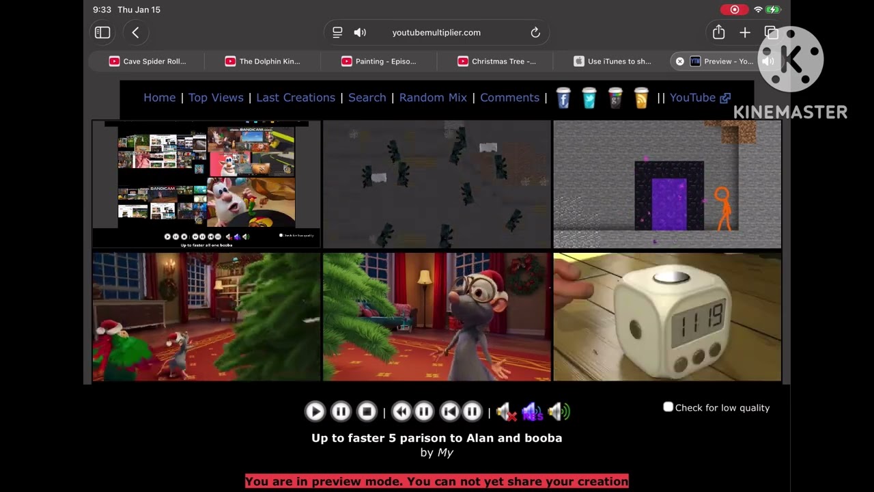Reload the page with the refresh icon
The height and width of the screenshot is (492, 874).
coord(535,32)
